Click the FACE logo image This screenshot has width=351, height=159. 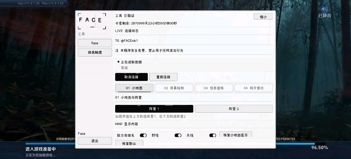92,21
